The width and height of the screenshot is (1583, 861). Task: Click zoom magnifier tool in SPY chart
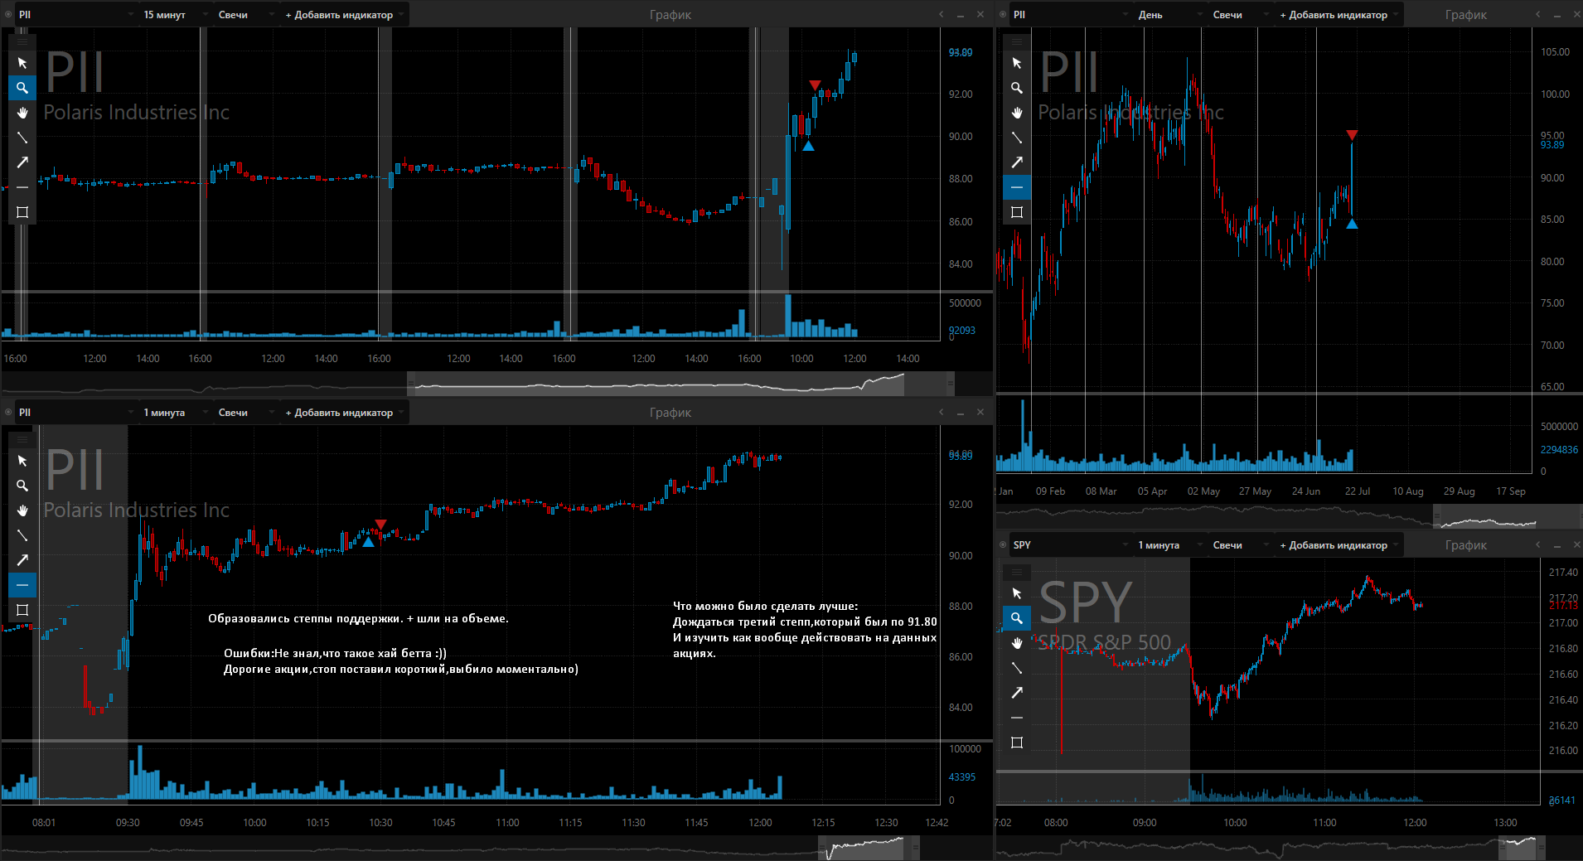point(1017,618)
